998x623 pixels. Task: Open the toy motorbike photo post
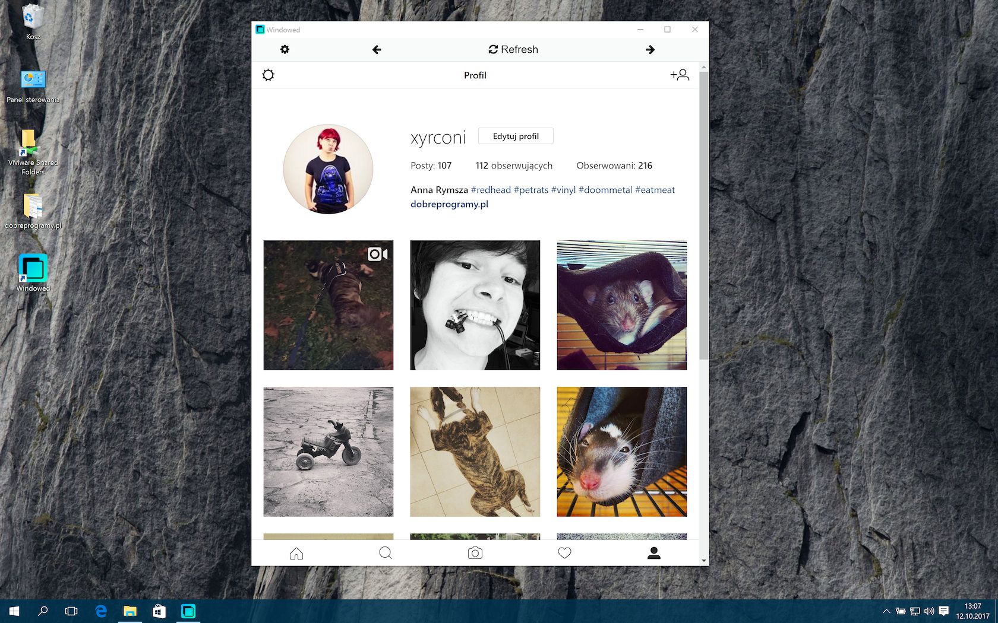click(329, 452)
